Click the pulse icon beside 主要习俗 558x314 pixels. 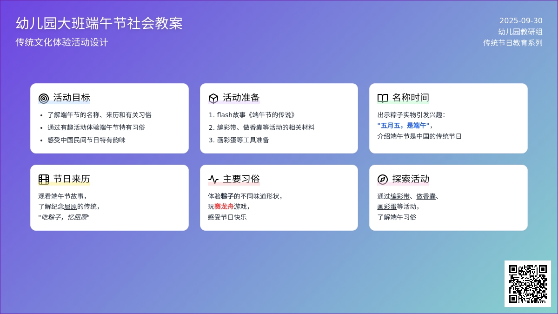213,180
